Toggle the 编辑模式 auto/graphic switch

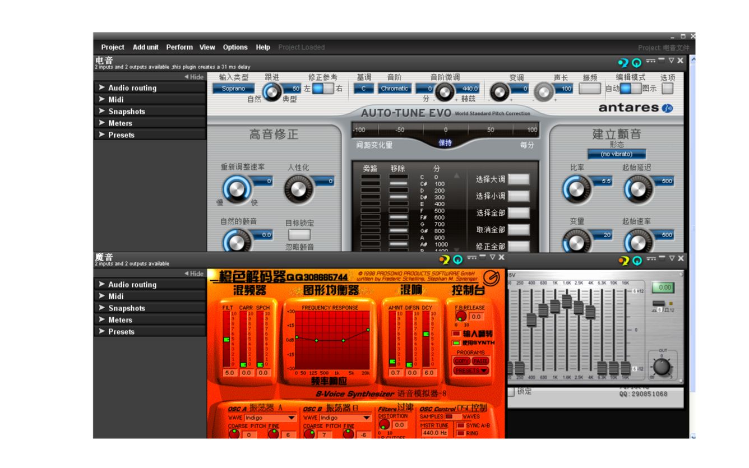point(630,89)
